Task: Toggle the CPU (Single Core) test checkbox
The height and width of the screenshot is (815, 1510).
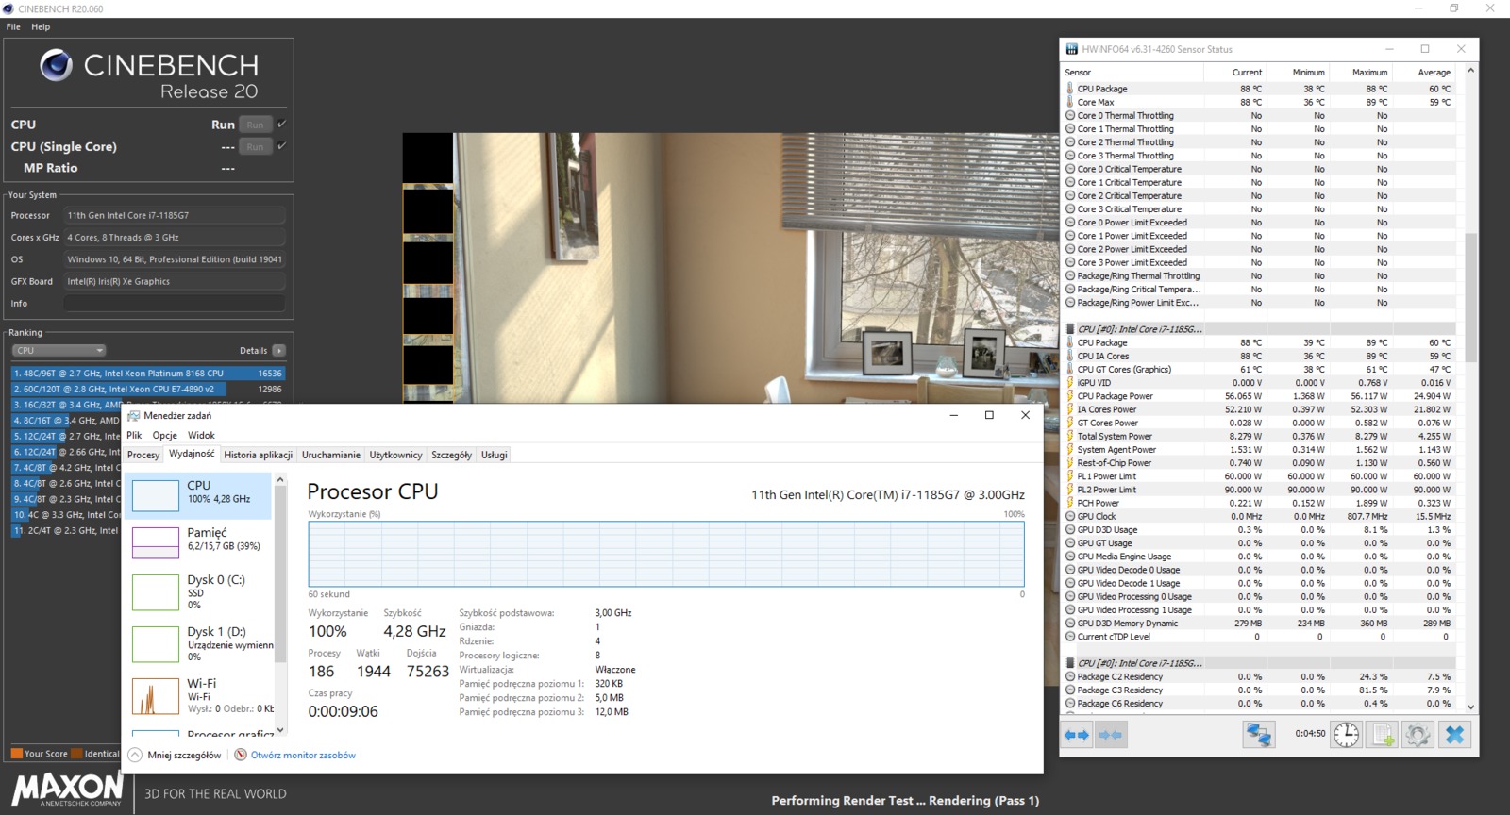Action: (x=281, y=146)
